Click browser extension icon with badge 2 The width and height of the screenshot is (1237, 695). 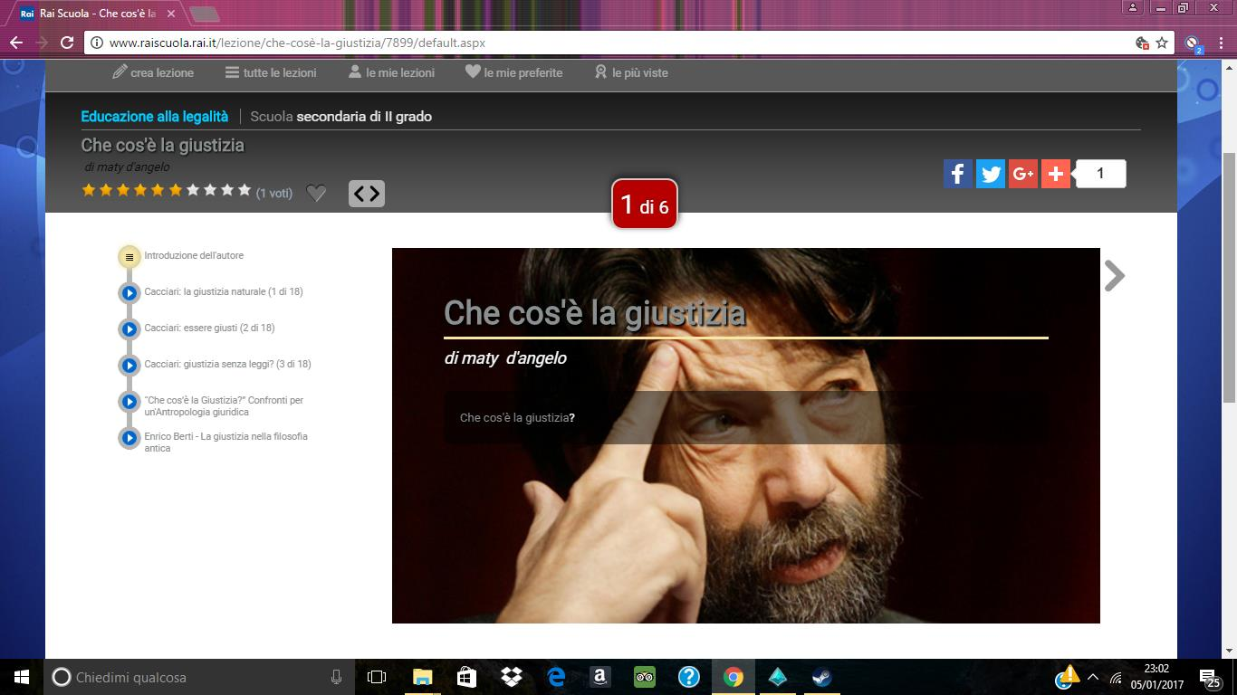coord(1194,43)
